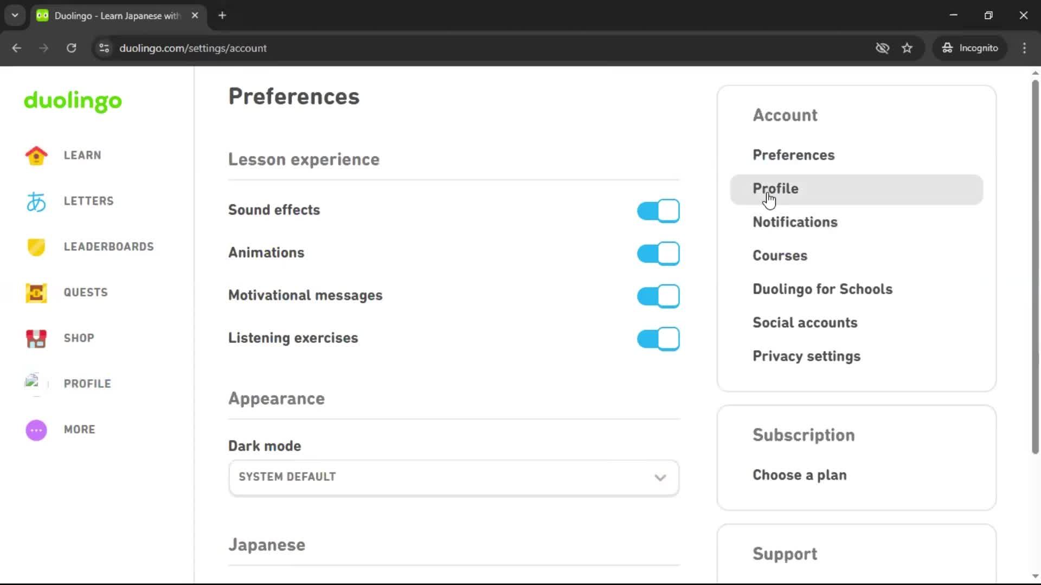Open the Dark mode dropdown

(453, 477)
